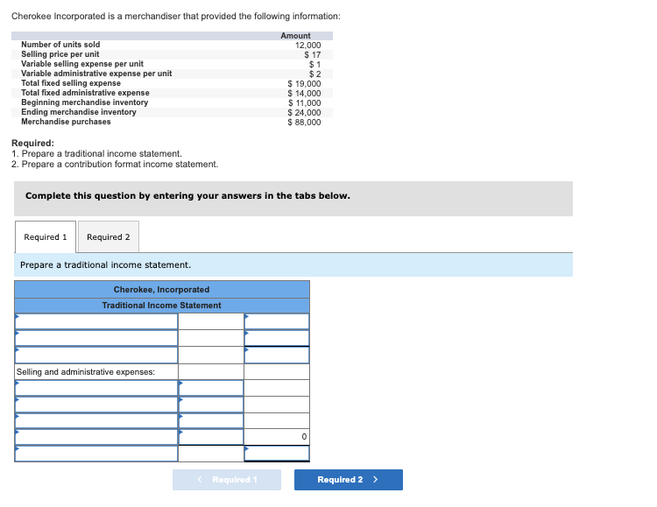Click the 12,000 units value
The height and width of the screenshot is (507, 657).
(308, 46)
